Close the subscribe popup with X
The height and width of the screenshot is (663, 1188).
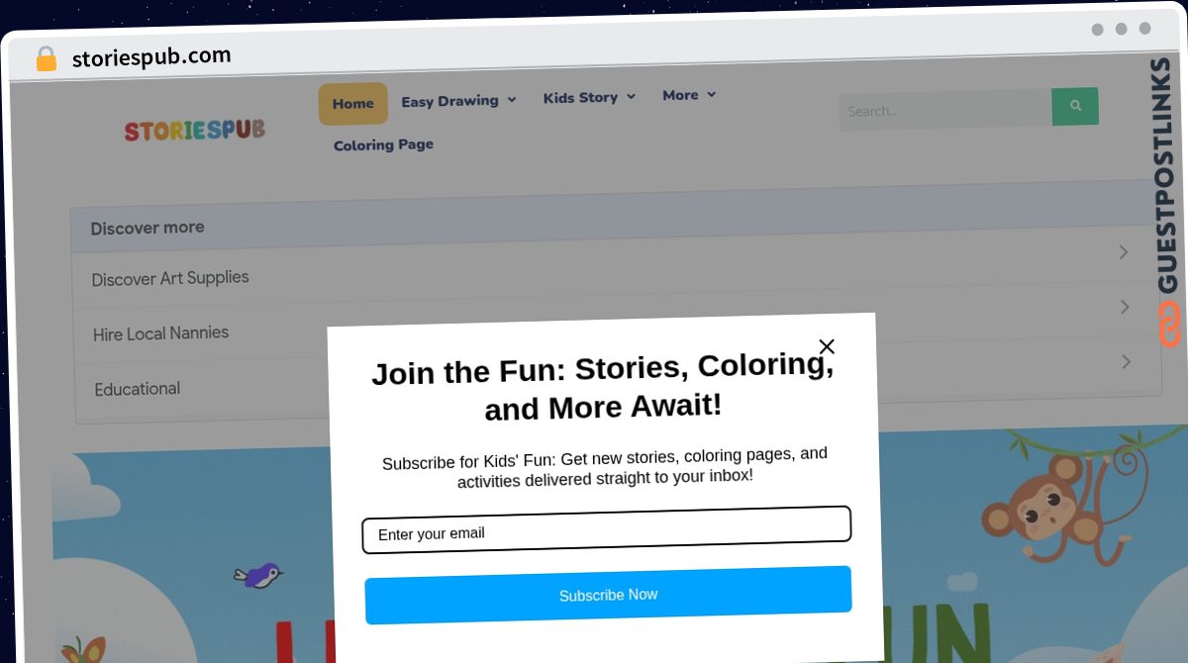coord(827,346)
